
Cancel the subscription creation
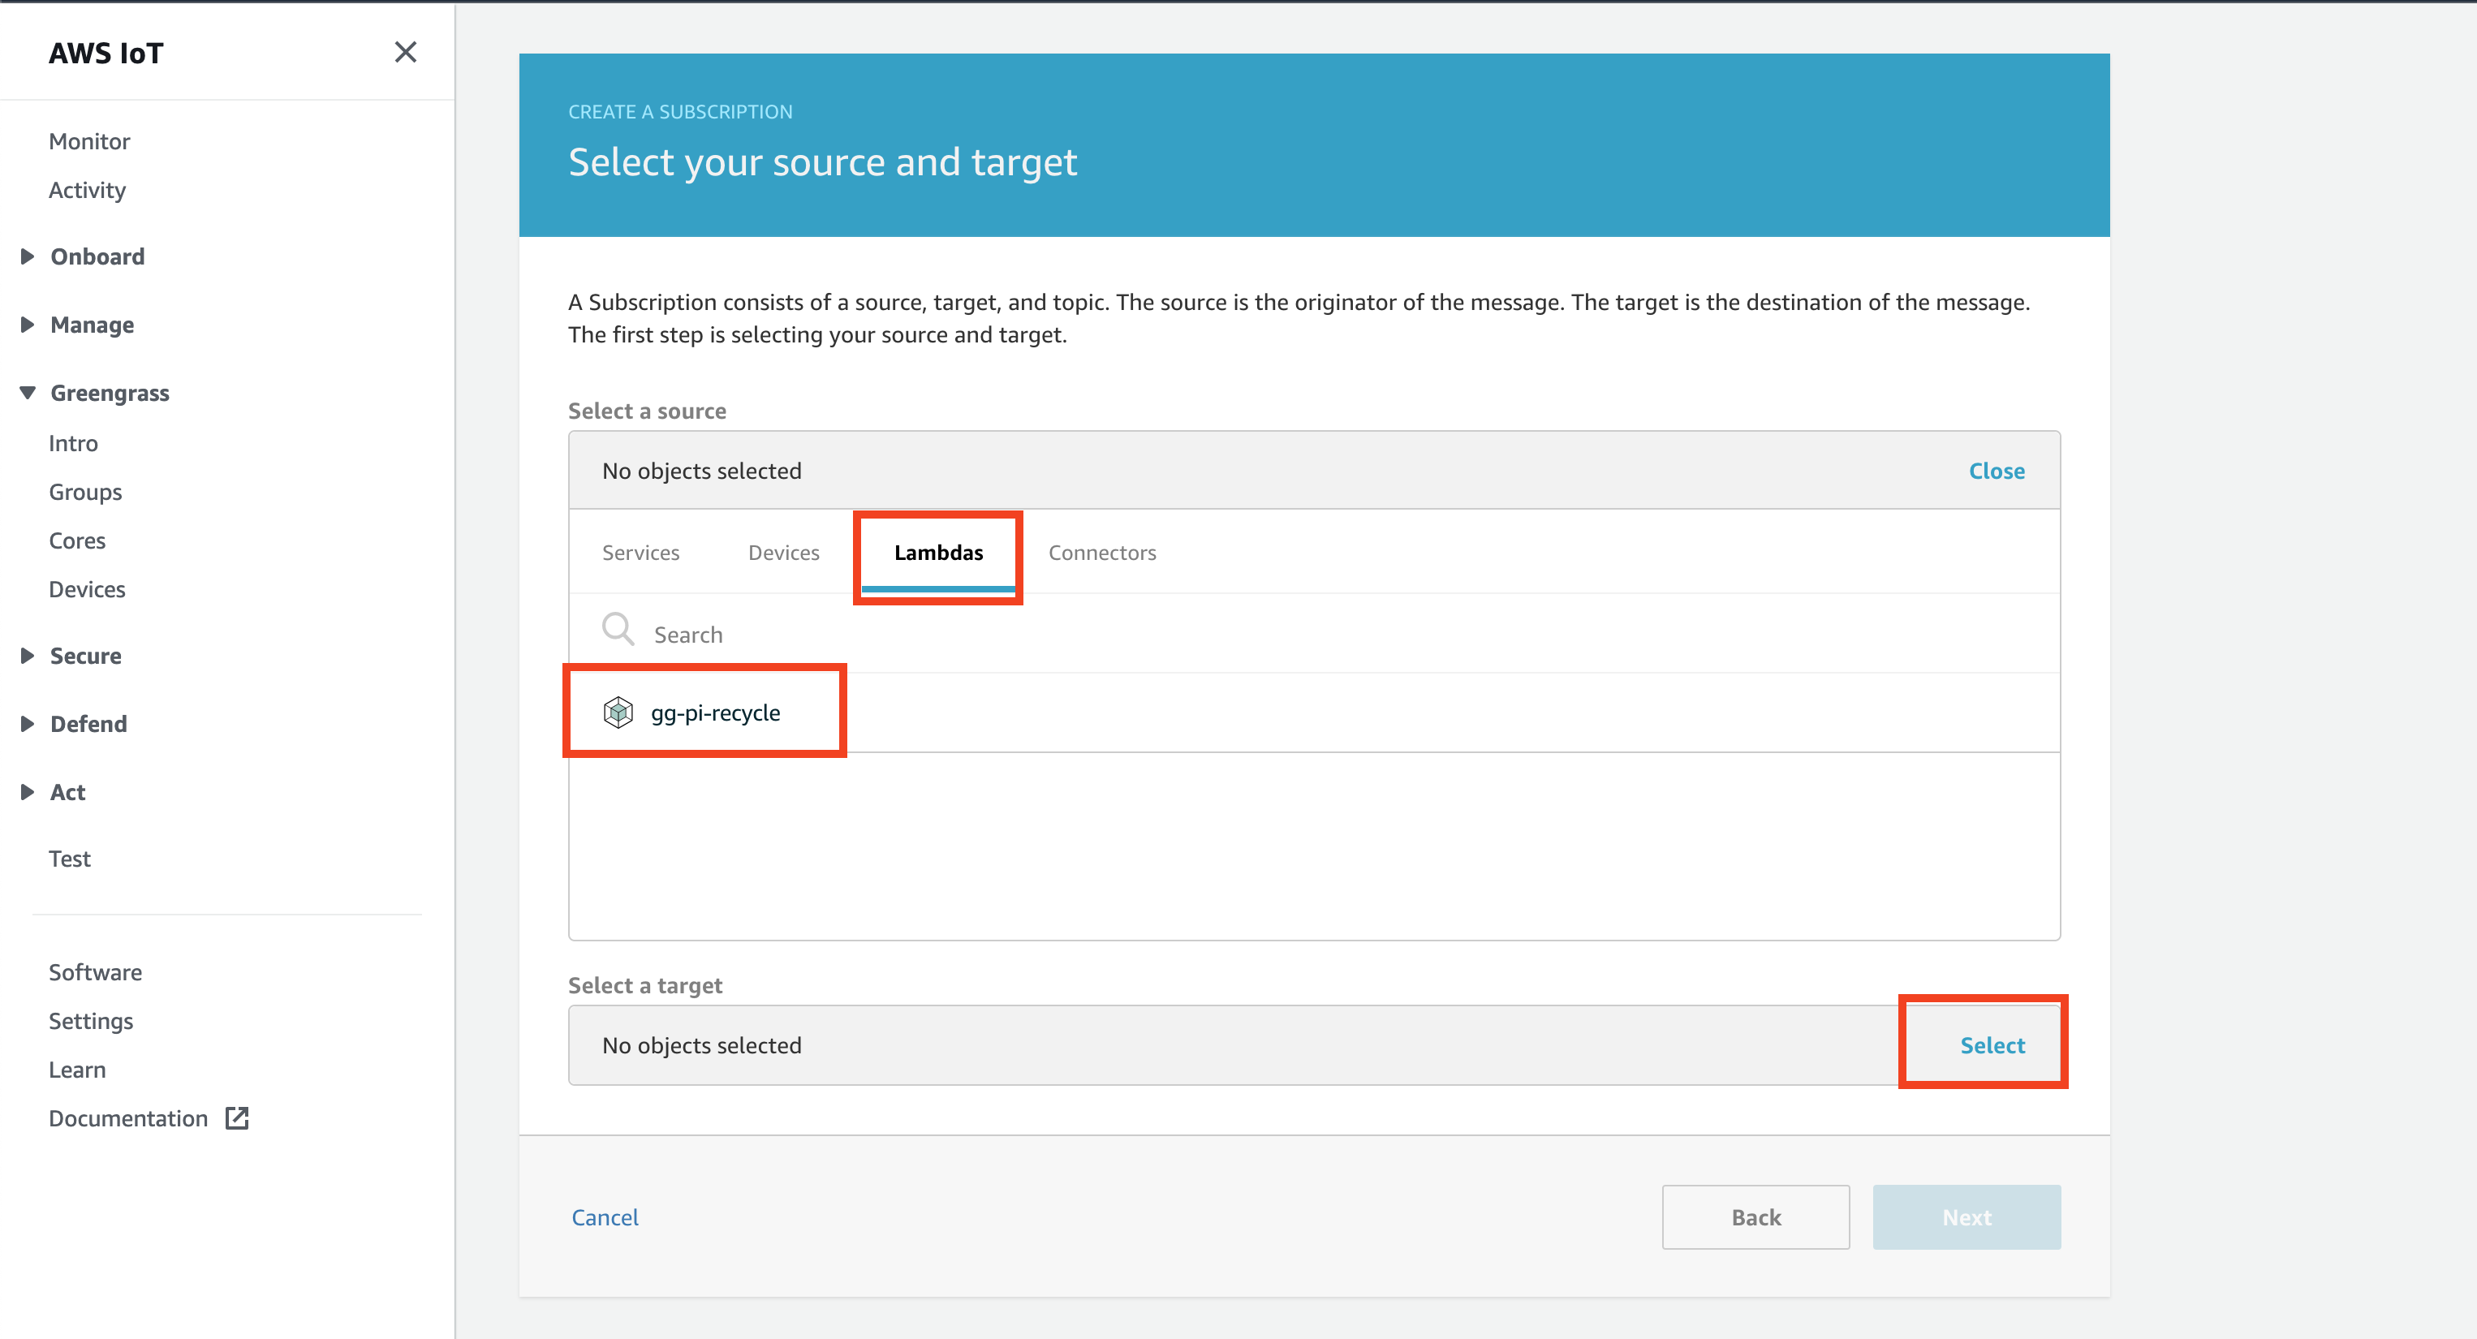605,1217
